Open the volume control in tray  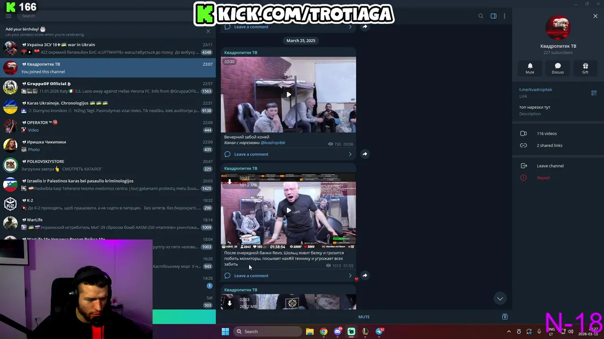pos(570,332)
